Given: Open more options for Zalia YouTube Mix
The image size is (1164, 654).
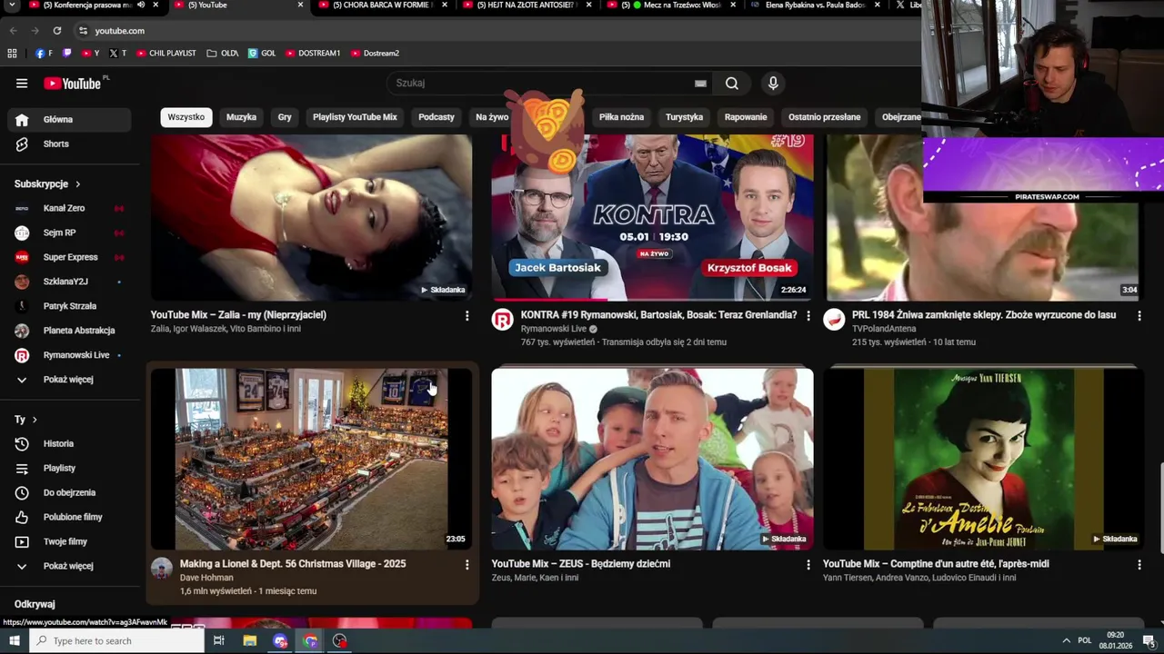Looking at the screenshot, I should tap(467, 315).
